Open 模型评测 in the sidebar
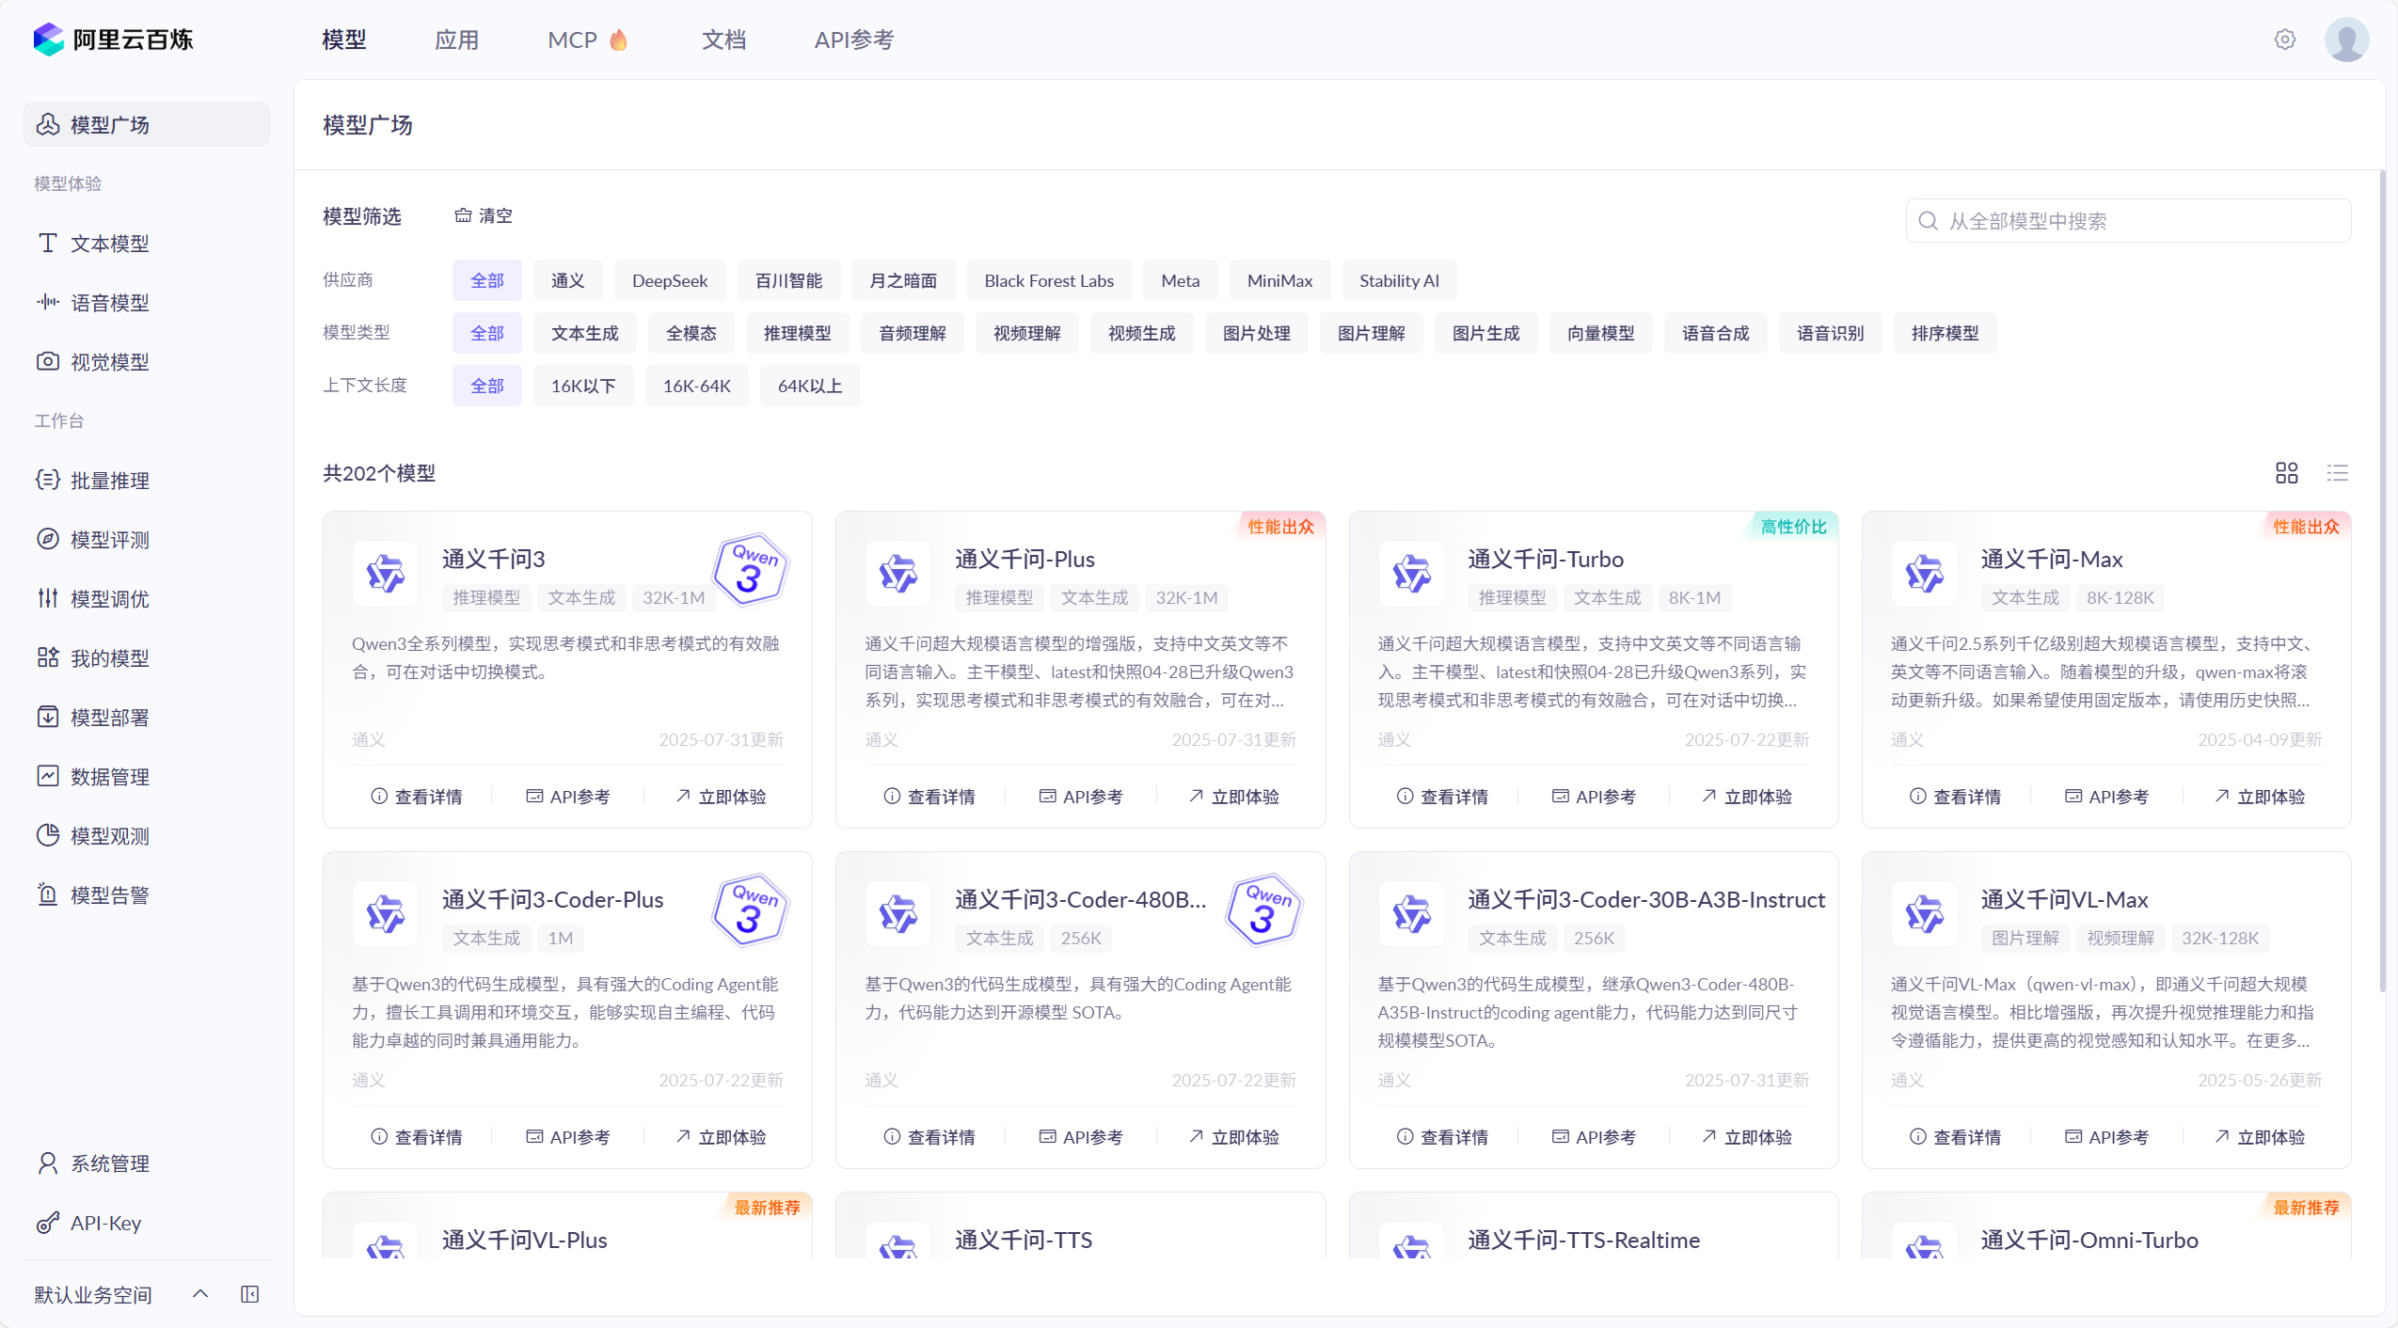The height and width of the screenshot is (1328, 2398). pyautogui.click(x=146, y=540)
